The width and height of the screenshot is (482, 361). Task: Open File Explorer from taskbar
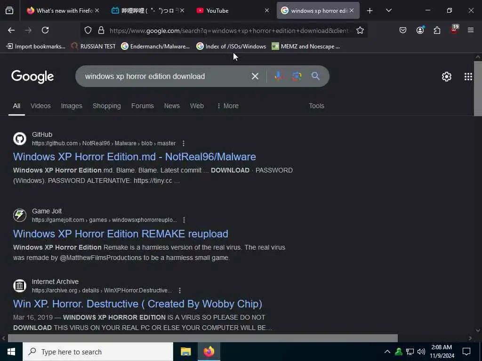(x=185, y=352)
